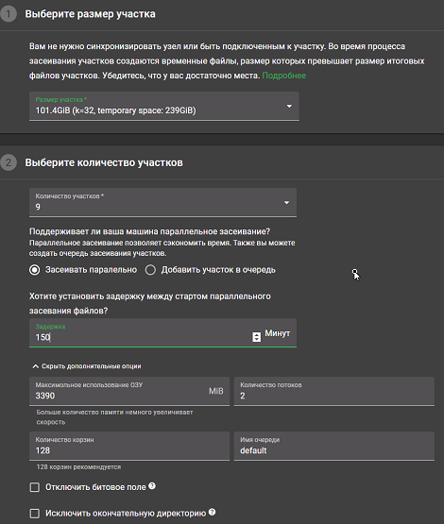
Task: Collapse Скрыть дополнительные опции
Action: click(87, 366)
